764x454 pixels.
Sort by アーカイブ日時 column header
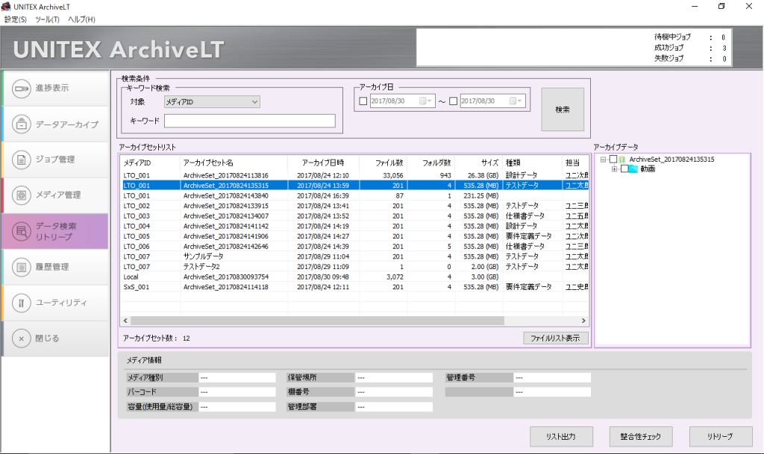323,163
